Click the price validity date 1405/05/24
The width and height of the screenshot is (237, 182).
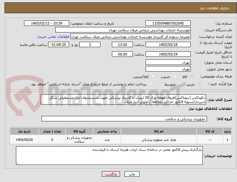tap(168, 54)
